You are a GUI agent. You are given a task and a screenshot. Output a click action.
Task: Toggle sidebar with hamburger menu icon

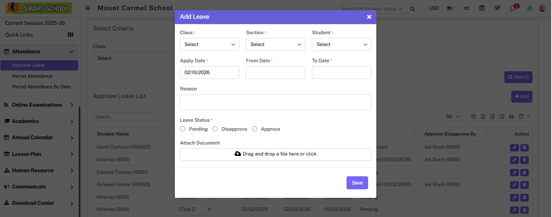[88, 8]
